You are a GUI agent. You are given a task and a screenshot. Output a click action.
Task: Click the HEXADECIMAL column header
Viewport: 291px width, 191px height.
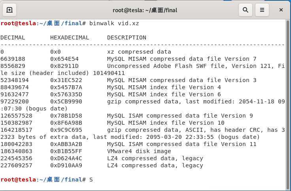click(70, 37)
